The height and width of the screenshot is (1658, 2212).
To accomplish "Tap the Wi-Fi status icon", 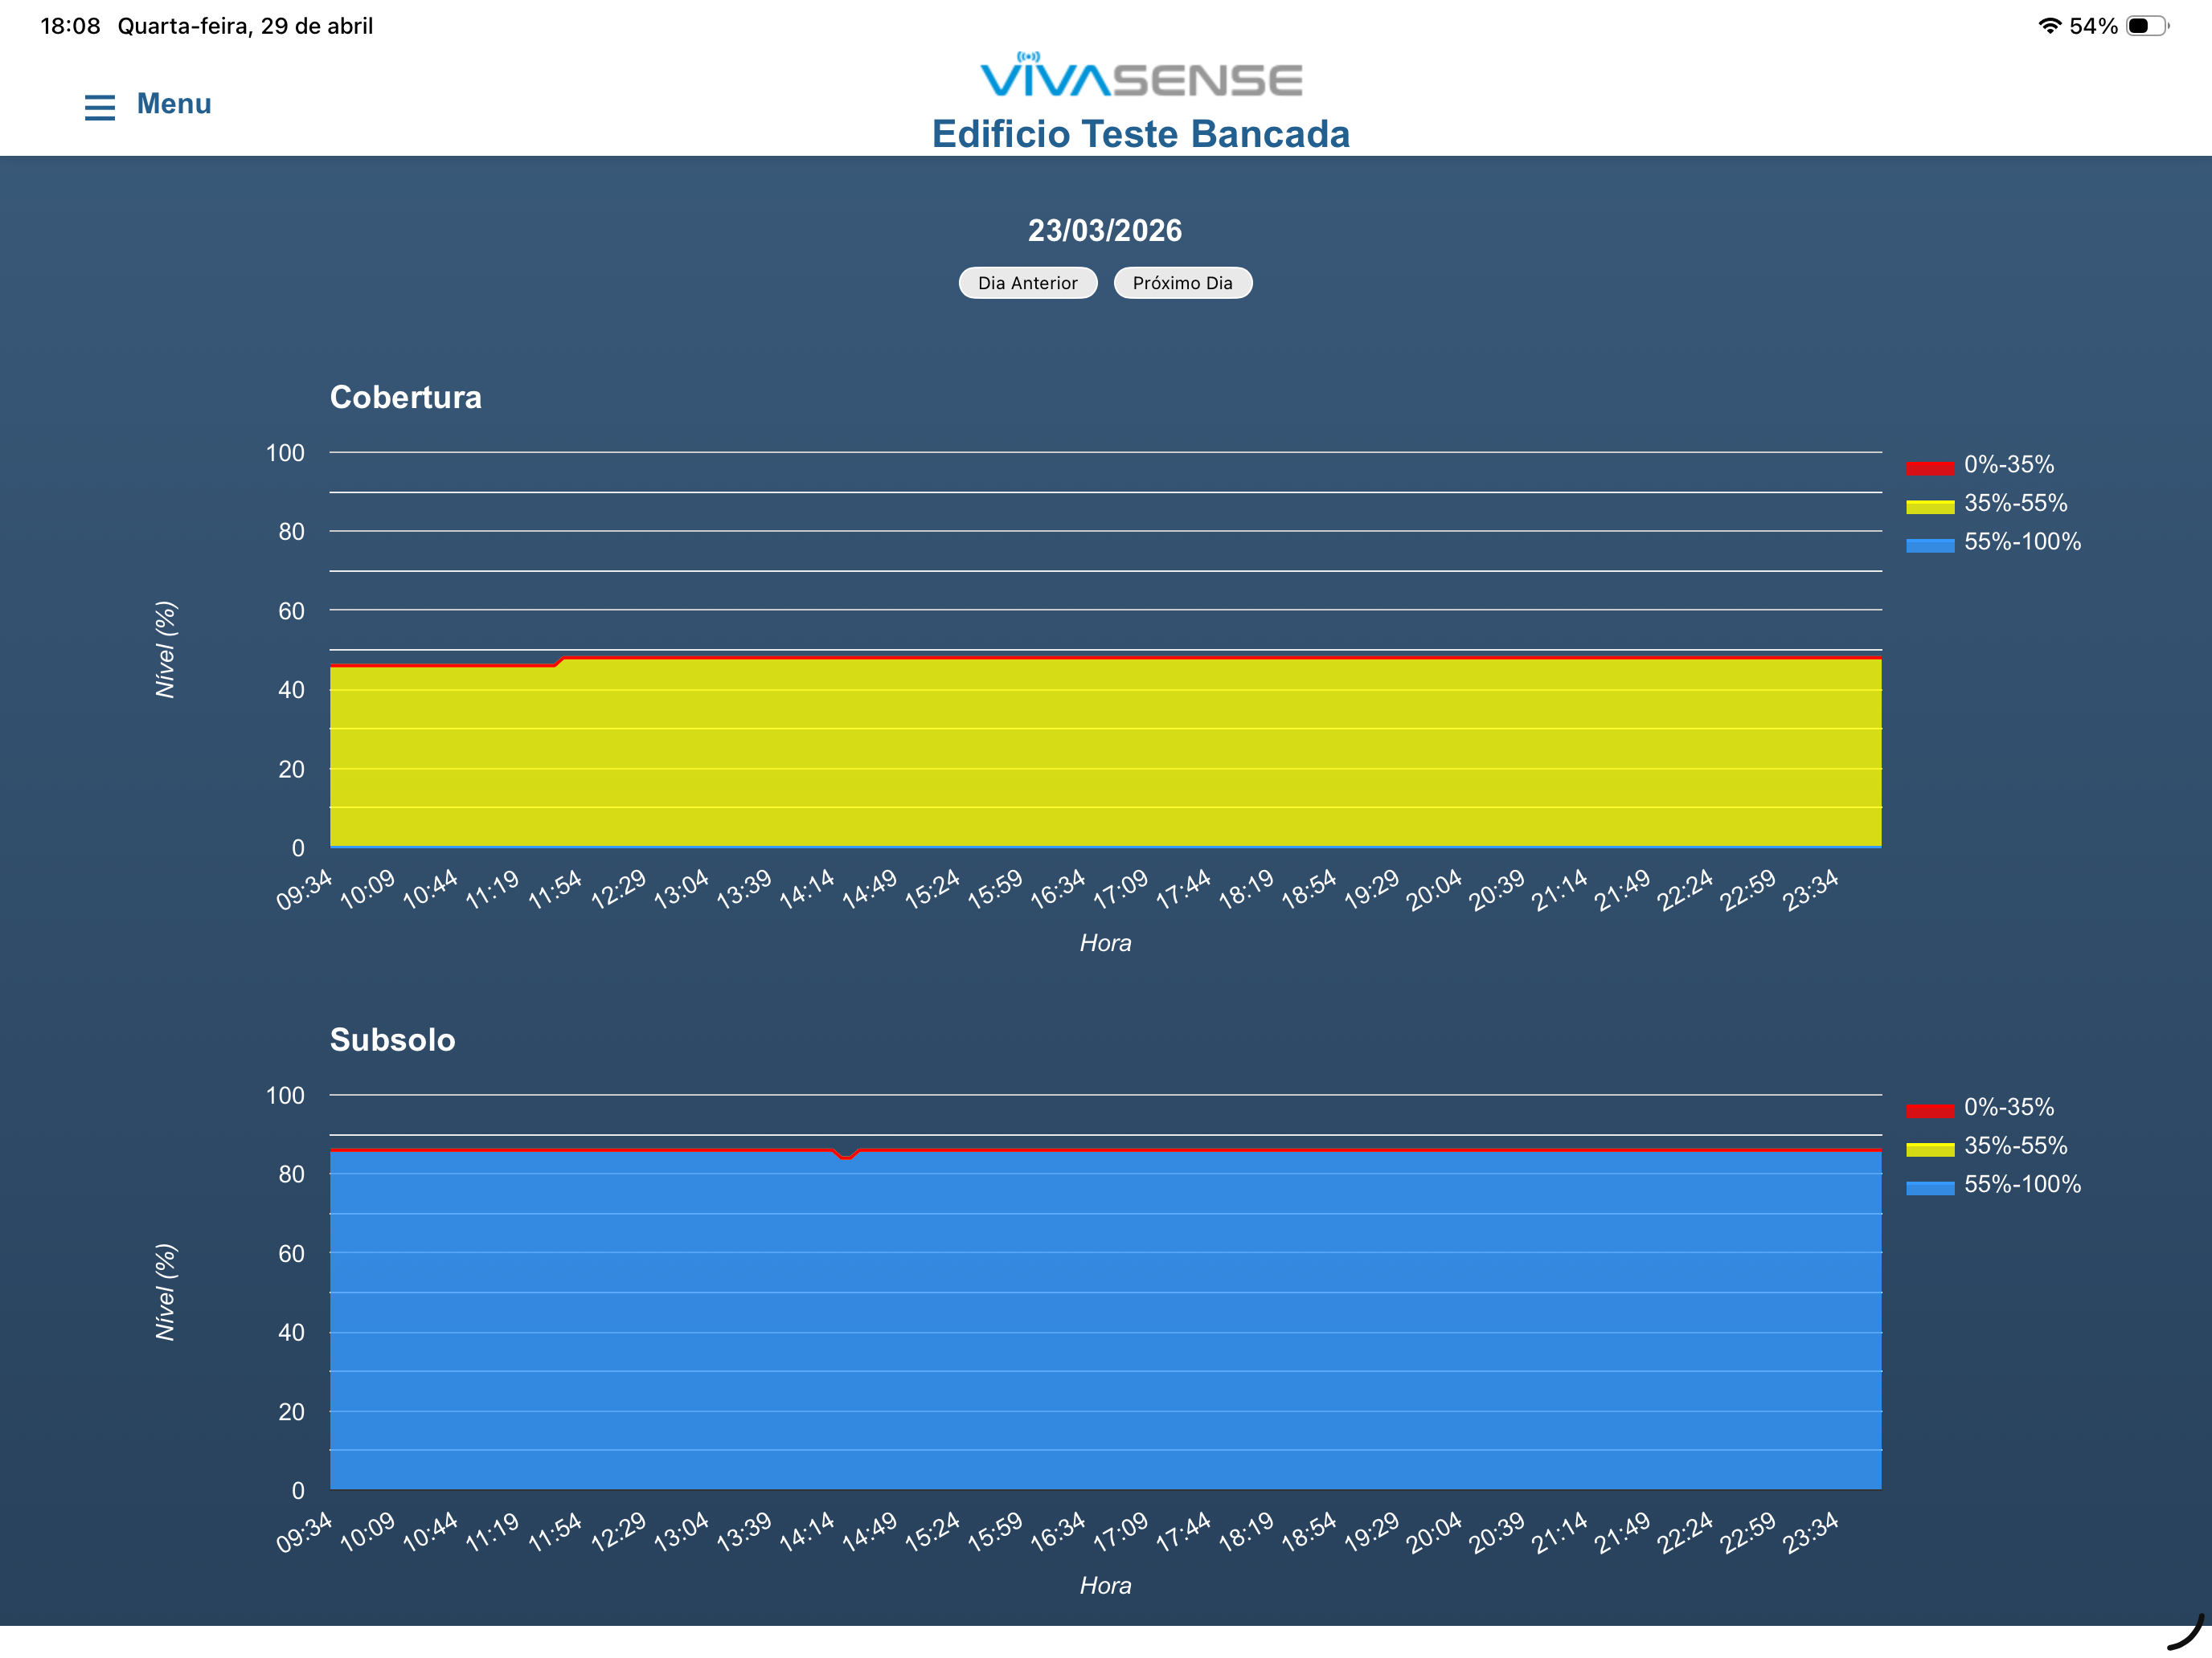I will click(2049, 26).
